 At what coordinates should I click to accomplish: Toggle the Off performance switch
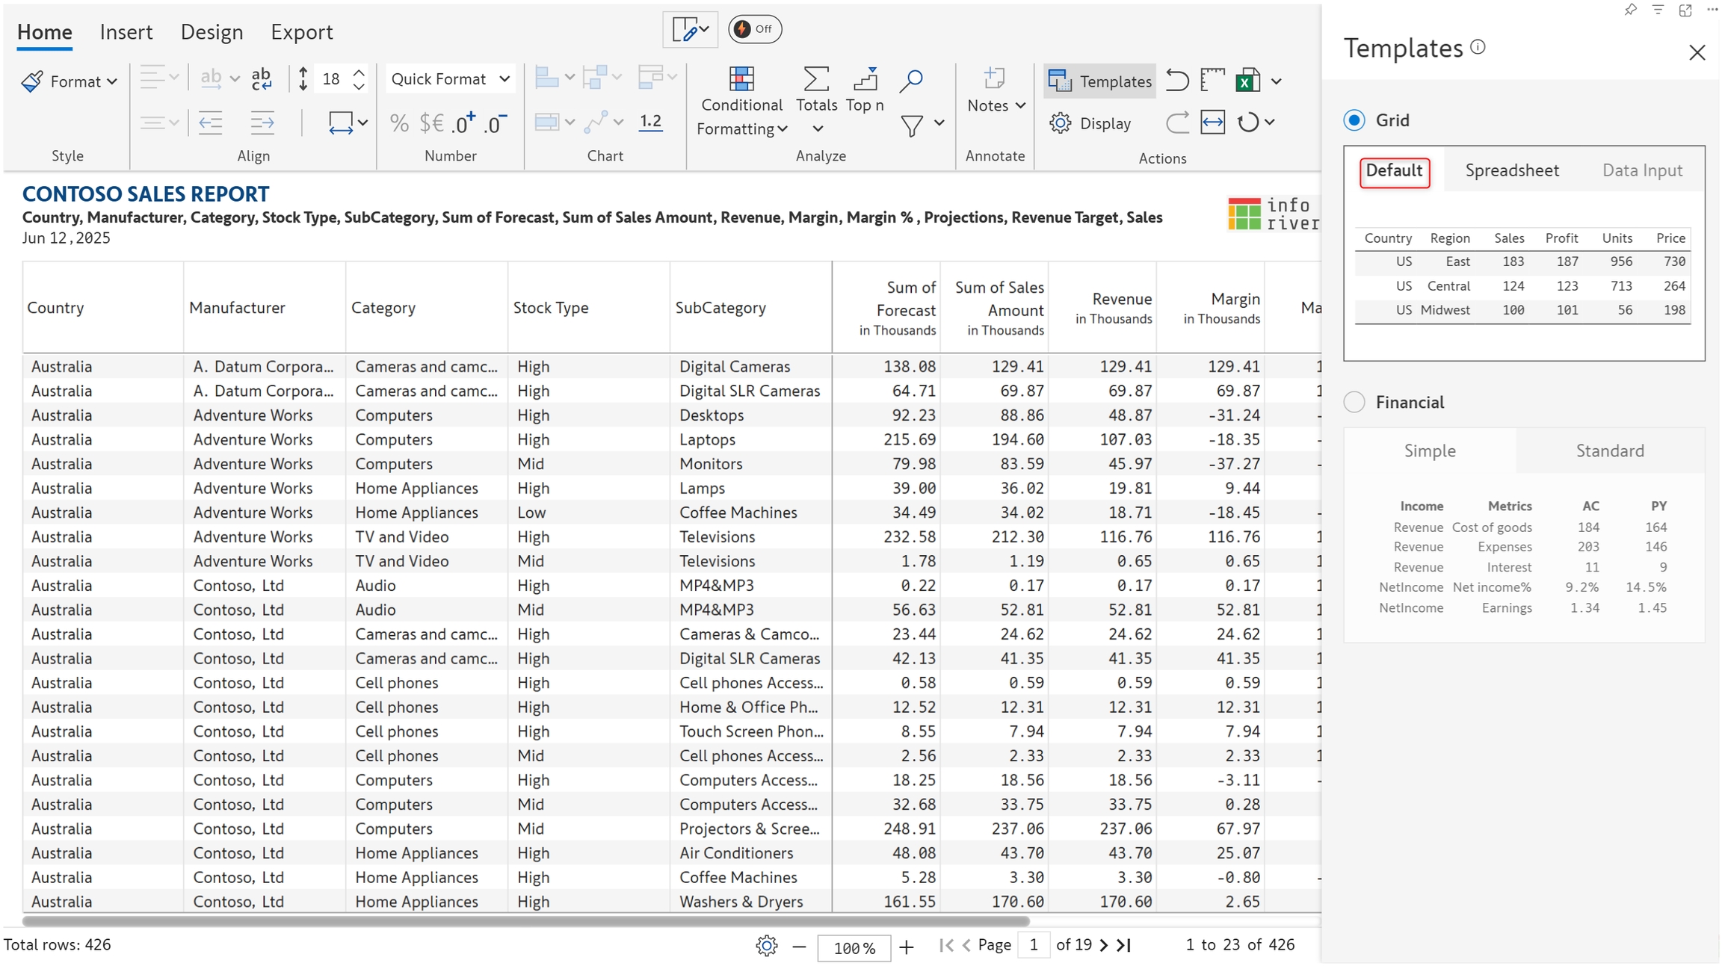[754, 29]
